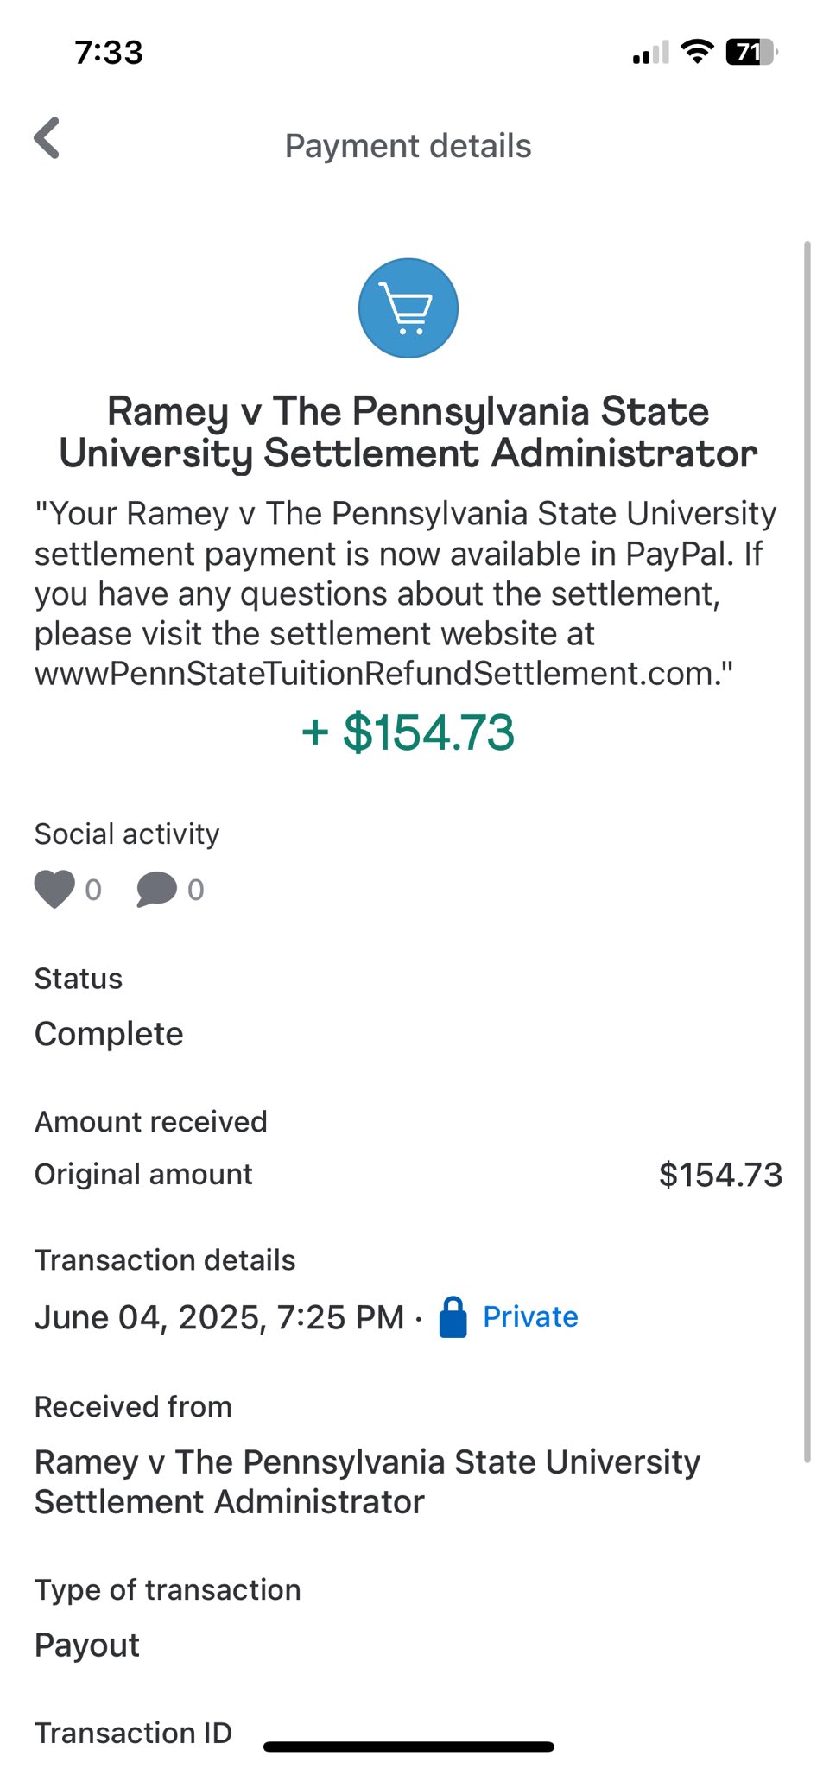This screenshot has height=1769, width=817.
Task: Open comments via speech bubble icon
Action: pos(156,889)
